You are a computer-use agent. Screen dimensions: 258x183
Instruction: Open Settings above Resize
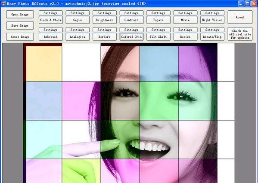186,30
